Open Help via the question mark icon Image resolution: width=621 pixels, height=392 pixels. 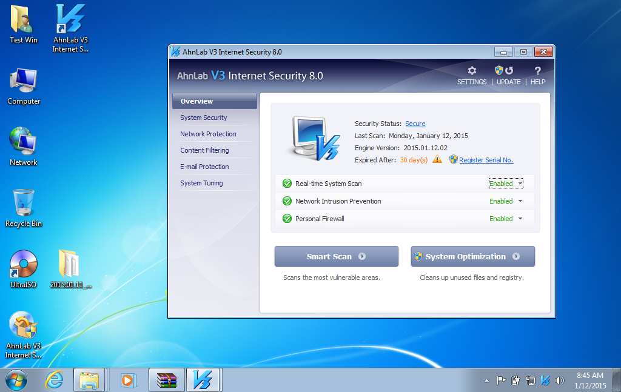[x=537, y=71]
